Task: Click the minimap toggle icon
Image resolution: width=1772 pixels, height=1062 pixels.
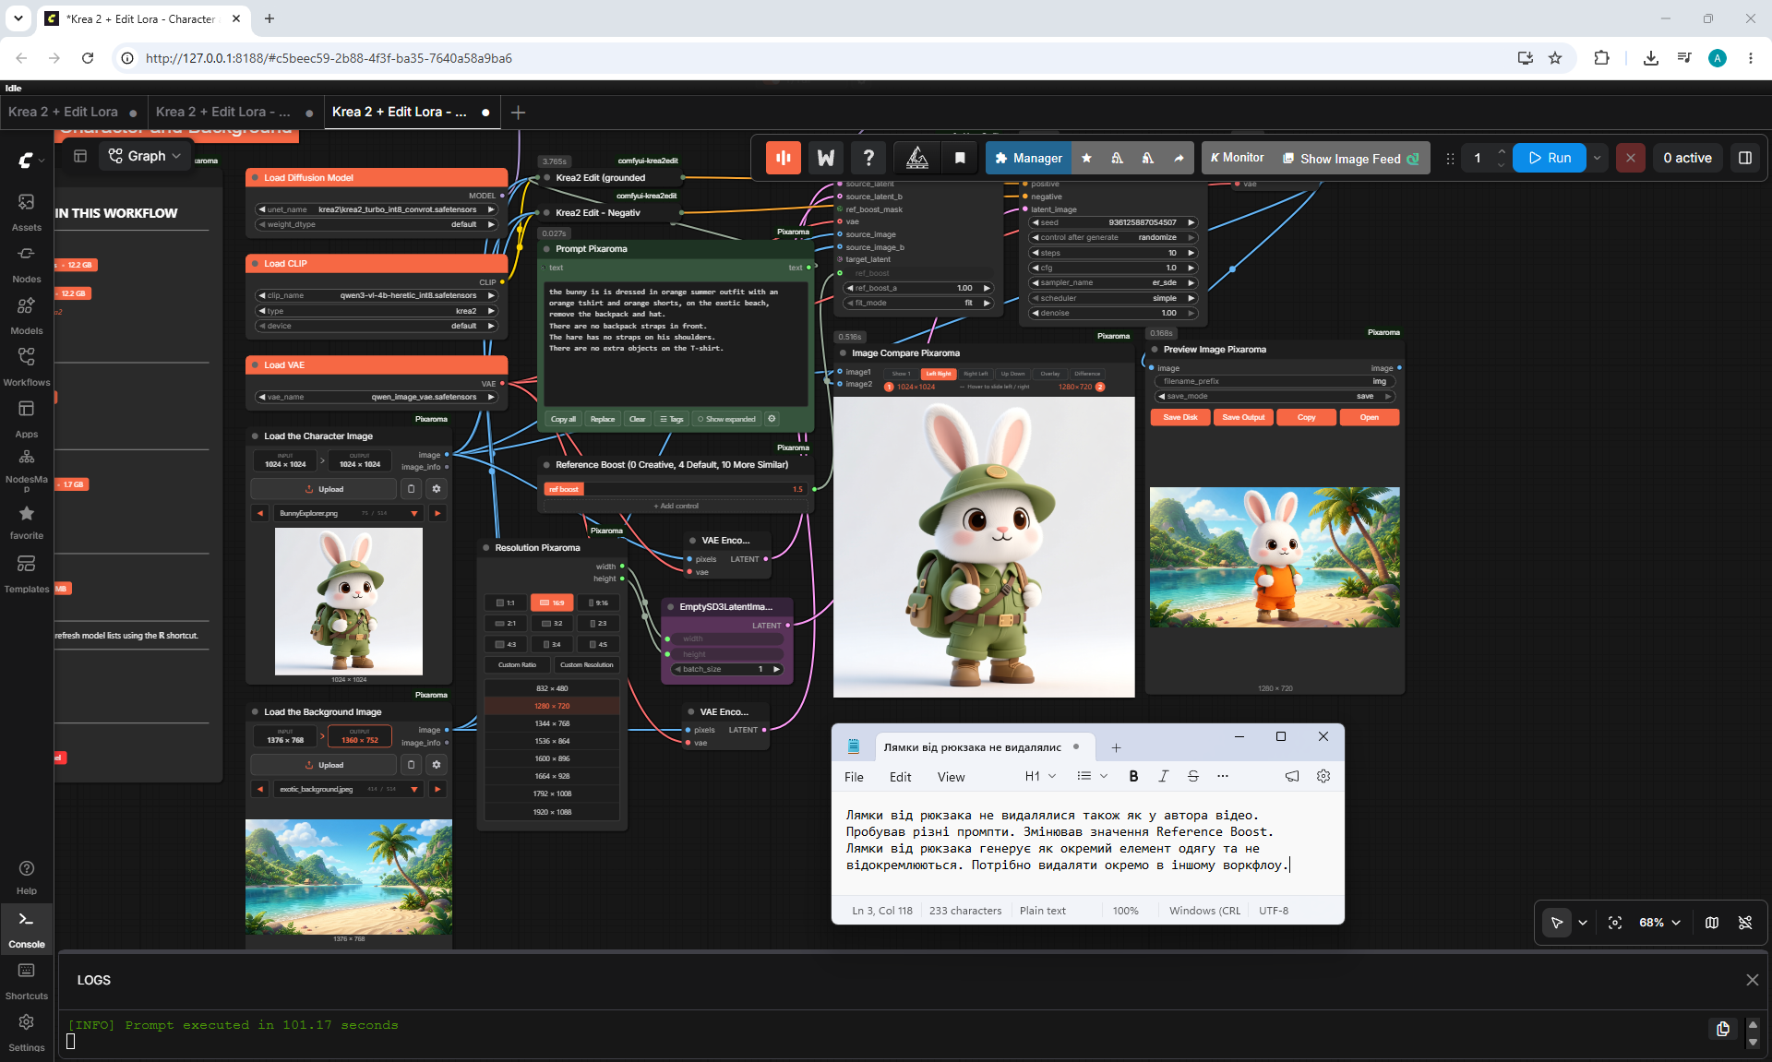Action: 1712,923
